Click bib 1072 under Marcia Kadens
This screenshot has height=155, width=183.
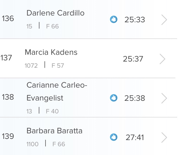click(x=31, y=66)
